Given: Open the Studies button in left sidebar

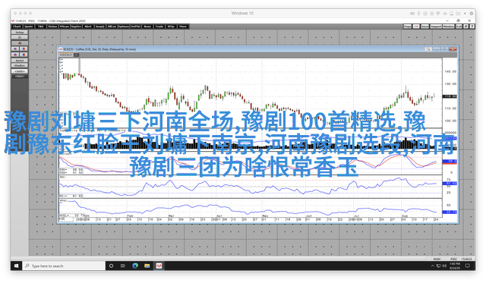Looking at the screenshot, I should [x=20, y=66].
